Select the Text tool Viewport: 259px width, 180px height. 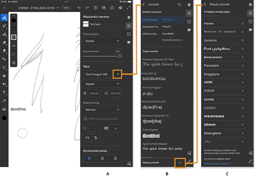click(x=4, y=92)
